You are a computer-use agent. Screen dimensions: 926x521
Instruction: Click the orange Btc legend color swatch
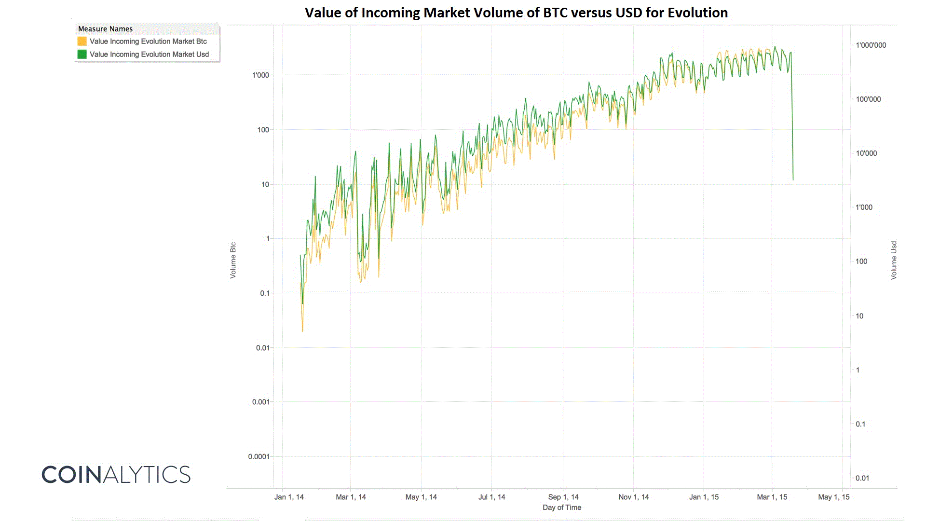(82, 41)
